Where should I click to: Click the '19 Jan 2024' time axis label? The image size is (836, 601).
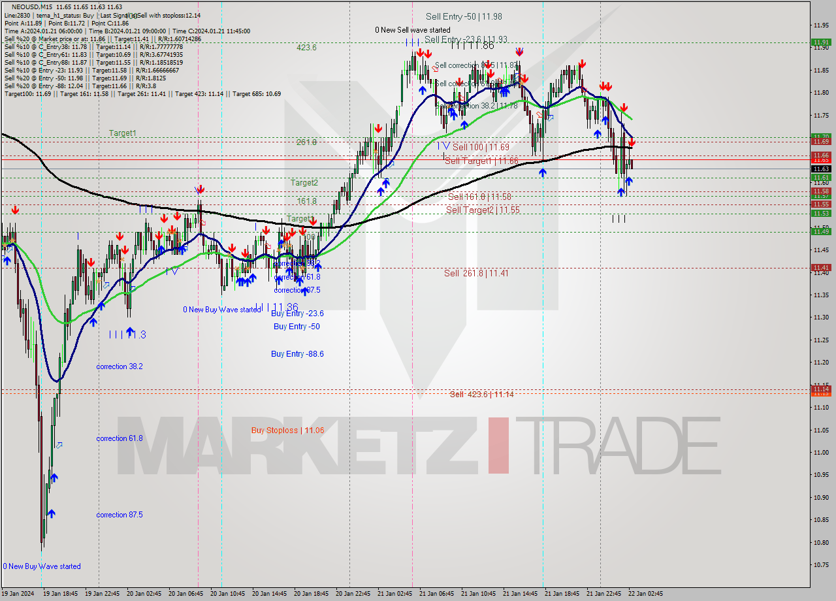18,594
